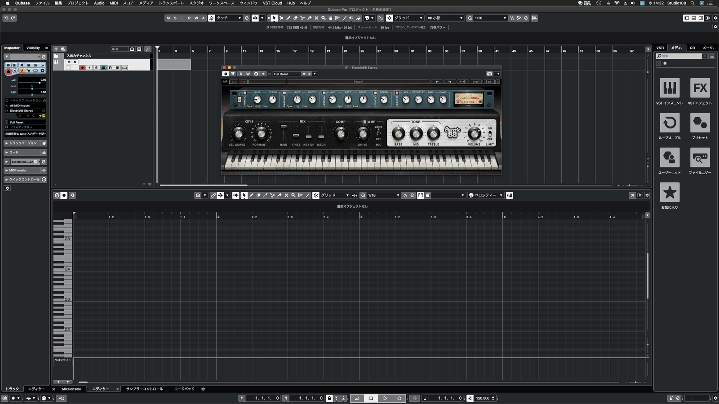Select the Range Selection tool in project toolbar
This screenshot has height=404, width=719.
tap(281, 18)
